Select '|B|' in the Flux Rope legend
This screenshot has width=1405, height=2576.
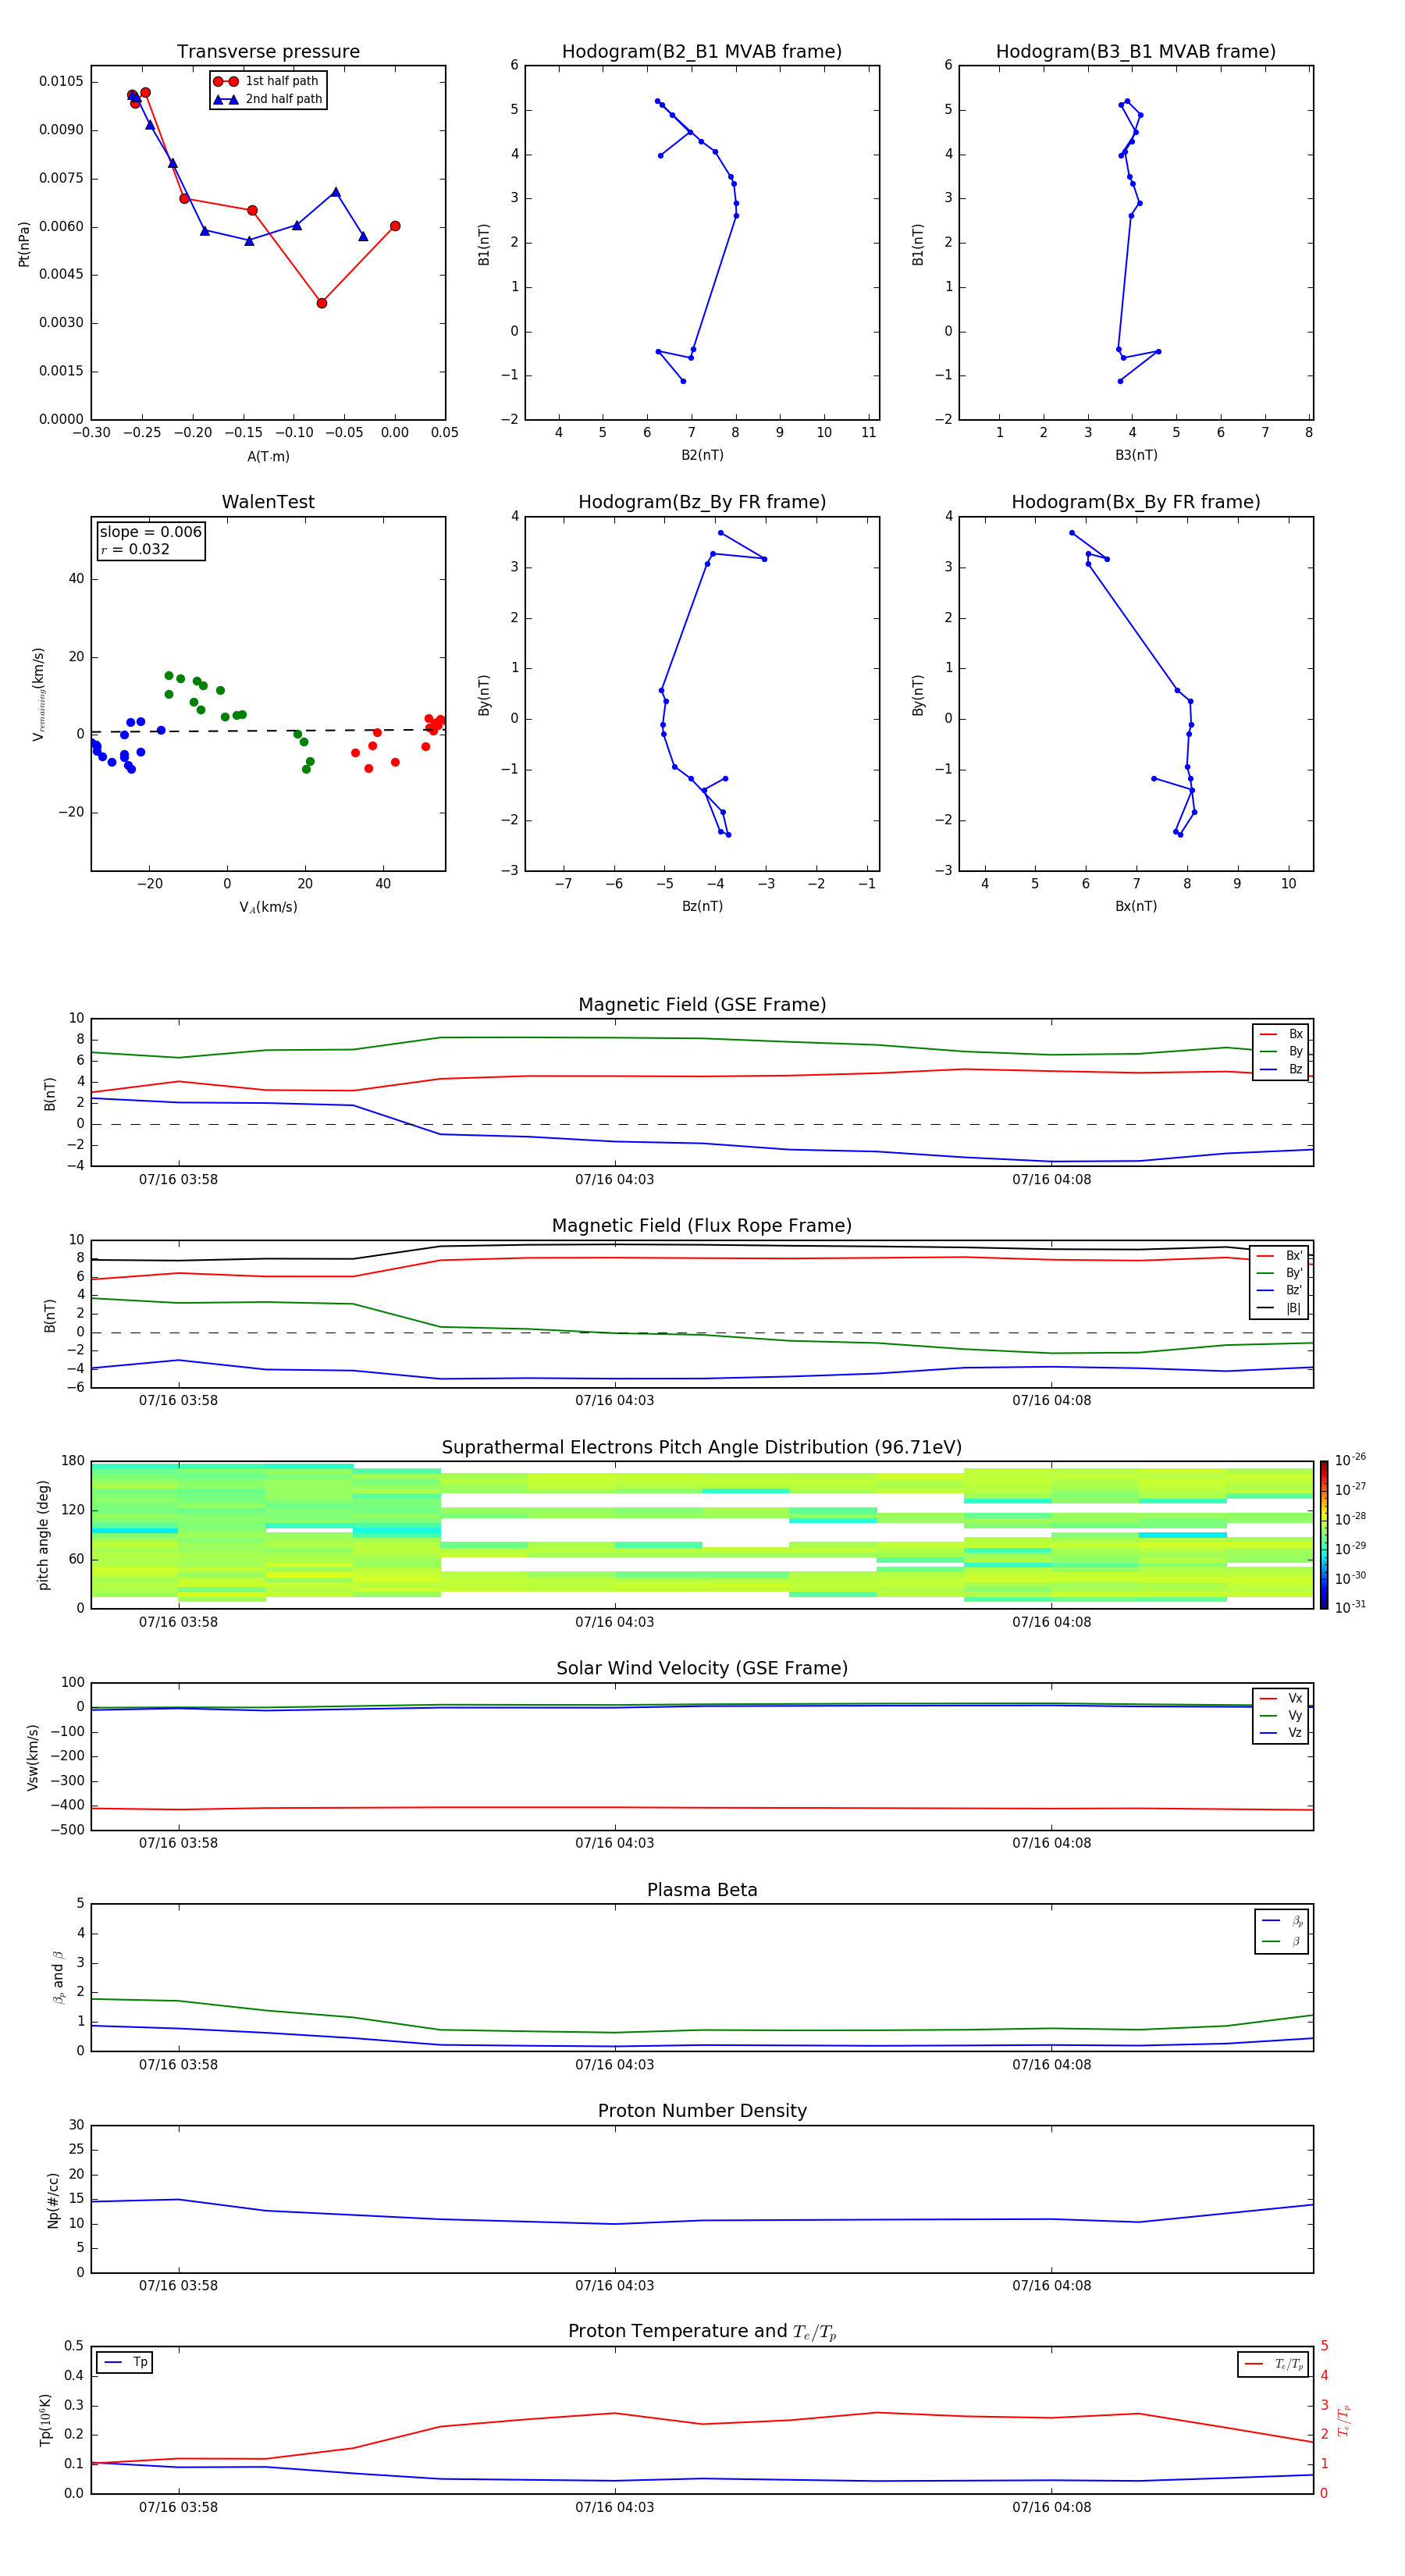(x=1280, y=1308)
